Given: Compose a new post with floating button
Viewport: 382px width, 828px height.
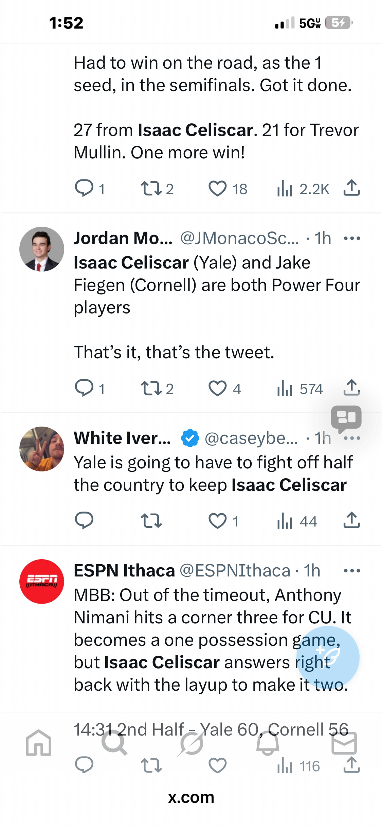Looking at the screenshot, I should point(328,658).
